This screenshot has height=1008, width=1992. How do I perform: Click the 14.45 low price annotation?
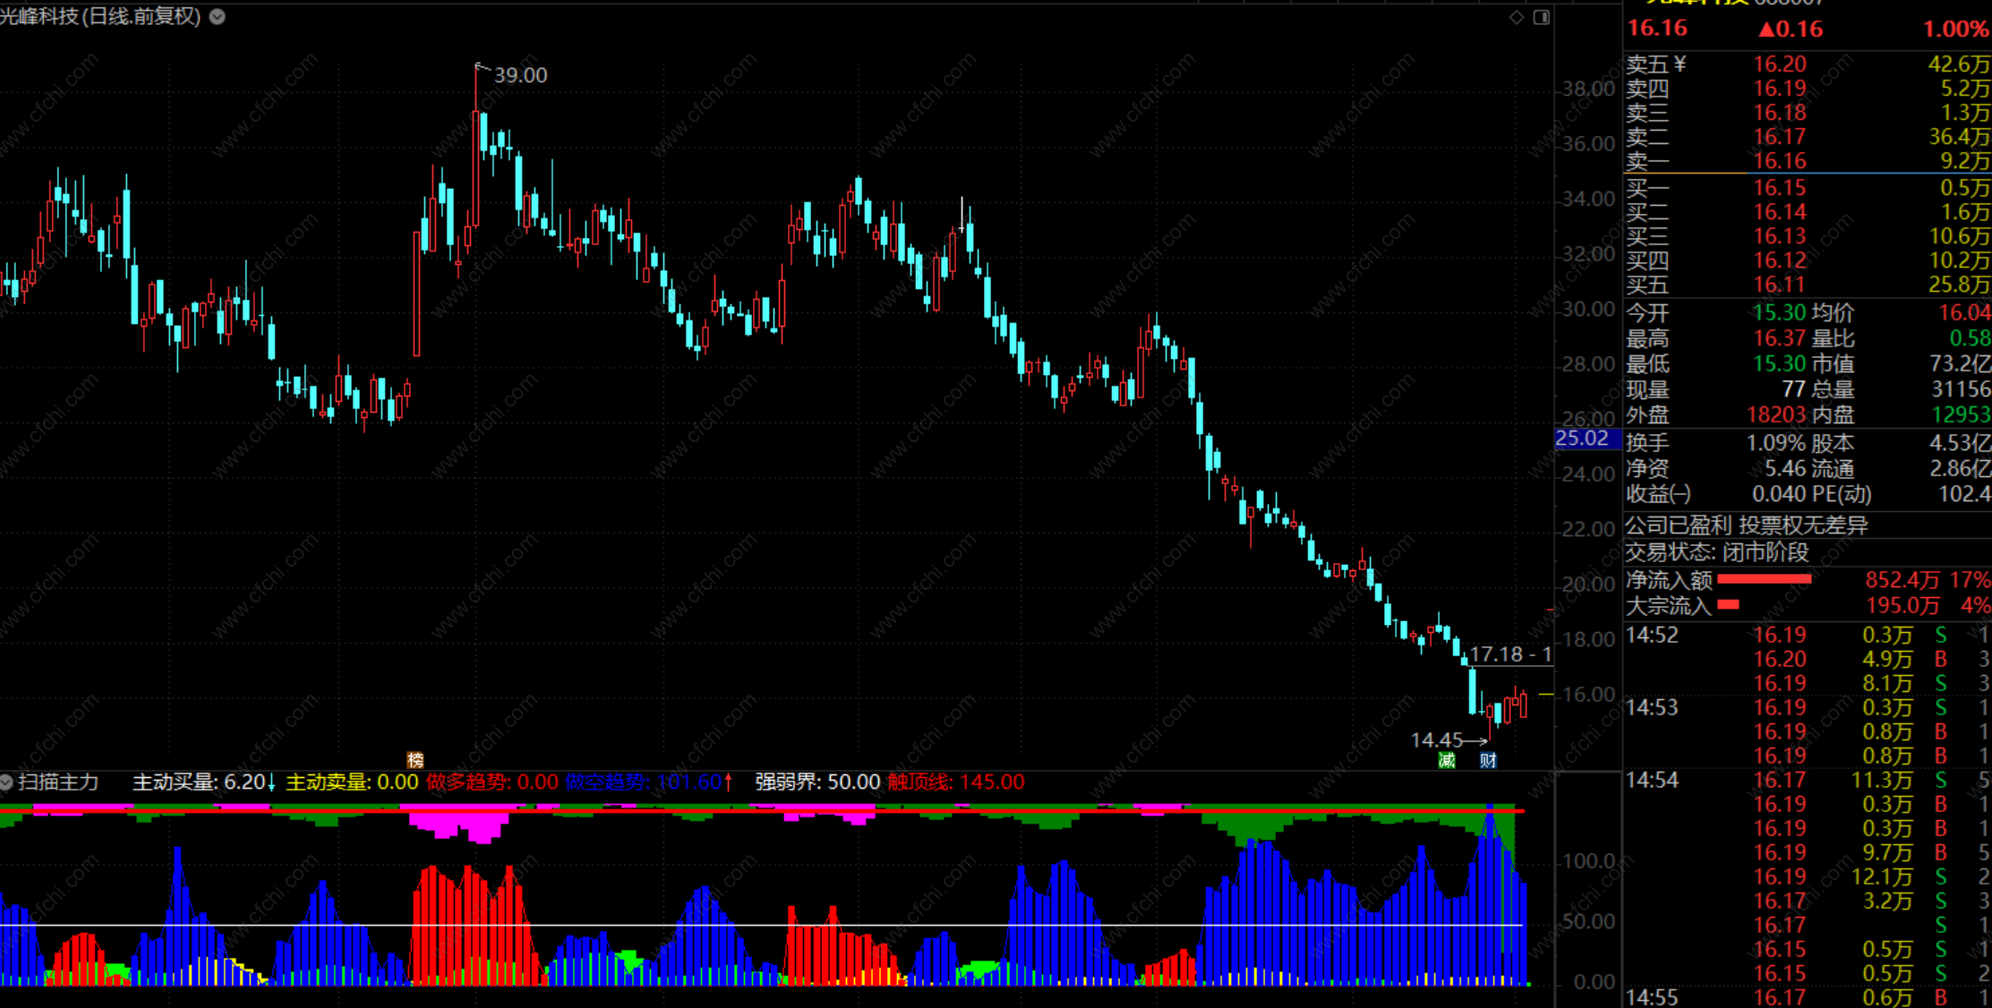tap(1436, 739)
